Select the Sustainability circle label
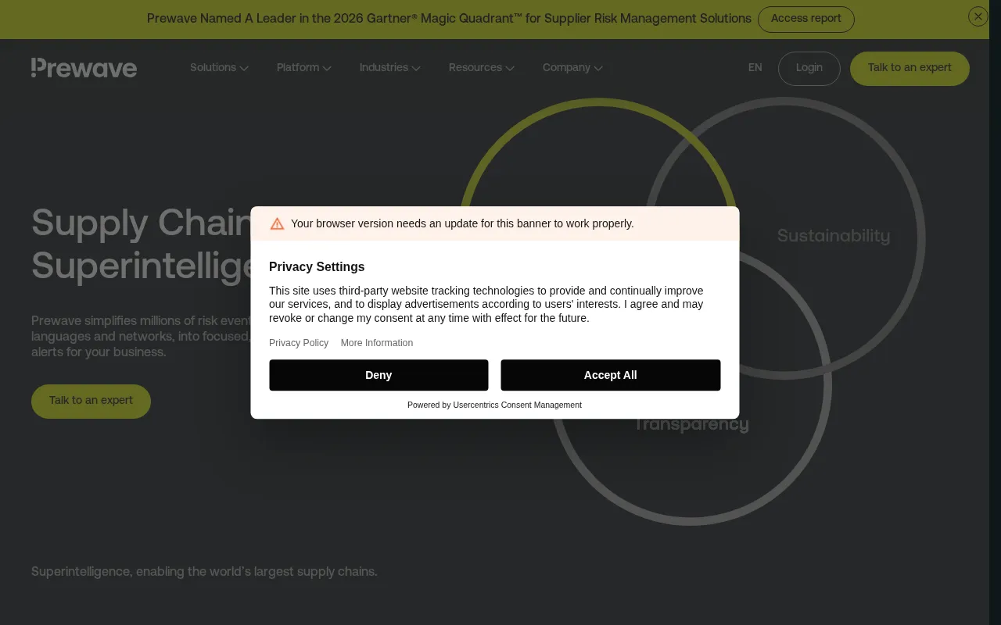The image size is (1001, 625). pos(833,236)
